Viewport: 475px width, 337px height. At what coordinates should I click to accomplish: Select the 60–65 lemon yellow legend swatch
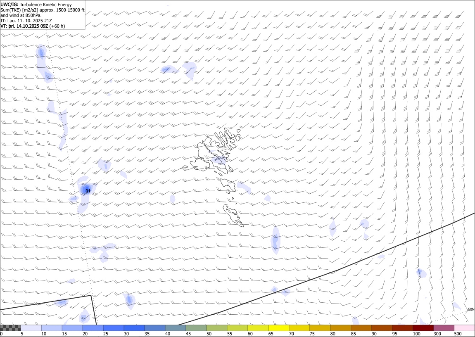click(258, 328)
